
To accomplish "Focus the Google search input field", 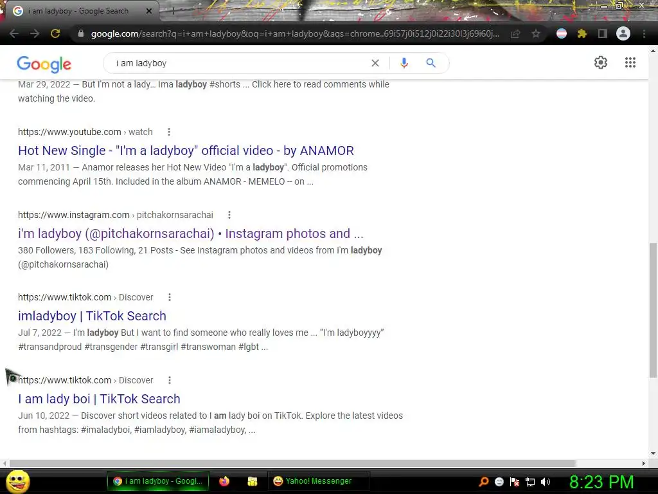I will tap(239, 63).
